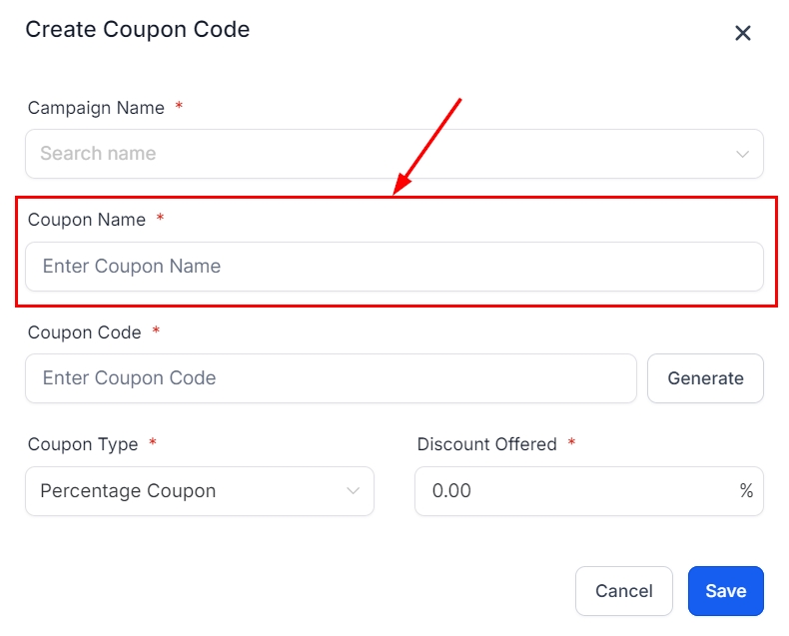Click the Coupon Type chevron arrow
Viewport: 789px width, 636px height.
pos(353,491)
